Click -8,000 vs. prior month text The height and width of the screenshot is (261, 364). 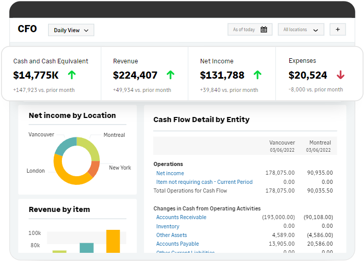316,89
